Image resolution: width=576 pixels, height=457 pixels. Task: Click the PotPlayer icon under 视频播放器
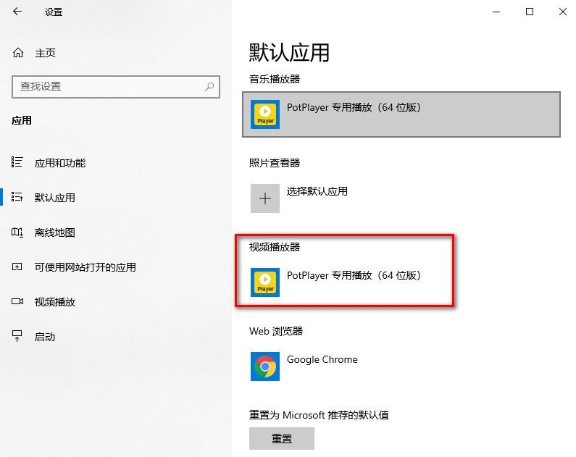click(x=265, y=282)
